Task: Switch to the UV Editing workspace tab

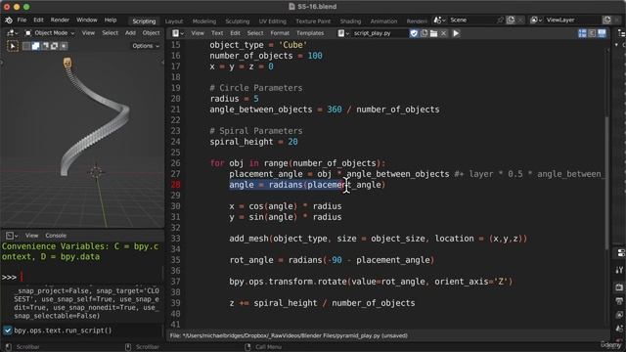Action: click(x=272, y=22)
